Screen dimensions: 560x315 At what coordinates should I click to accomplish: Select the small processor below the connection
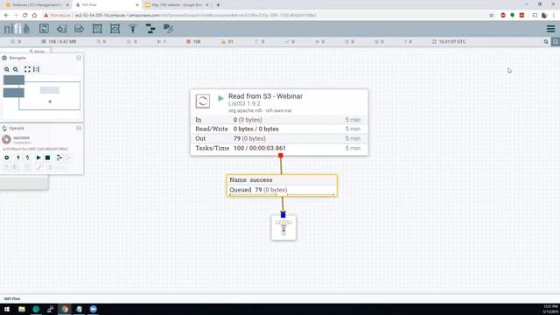[x=283, y=227]
